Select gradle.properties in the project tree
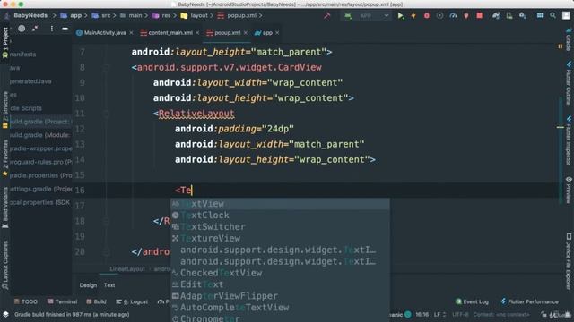Image resolution: width=574 pixels, height=322 pixels. click(40, 175)
